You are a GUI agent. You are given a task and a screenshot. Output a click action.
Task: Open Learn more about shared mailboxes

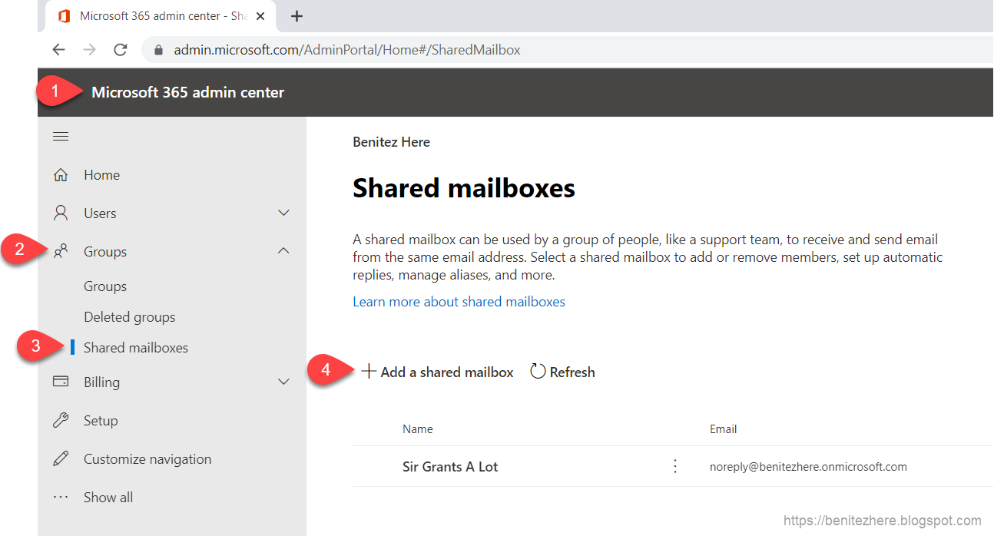[x=459, y=301]
